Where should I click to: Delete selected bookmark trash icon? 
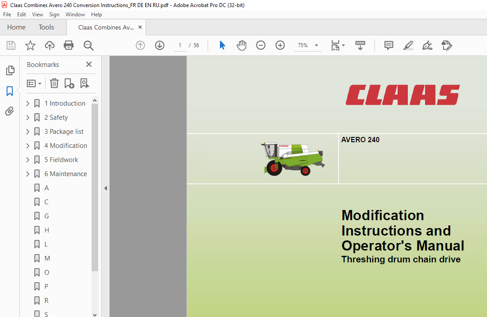click(55, 83)
